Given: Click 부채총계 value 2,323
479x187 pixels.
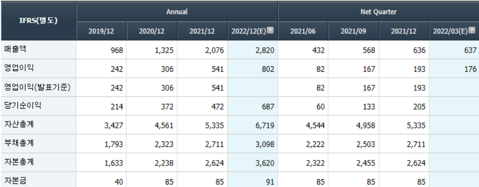Looking at the screenshot, I should [x=164, y=144].
